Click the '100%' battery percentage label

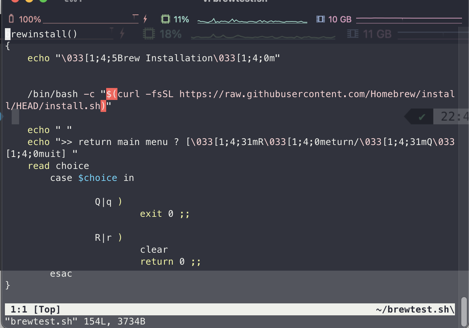click(x=30, y=19)
